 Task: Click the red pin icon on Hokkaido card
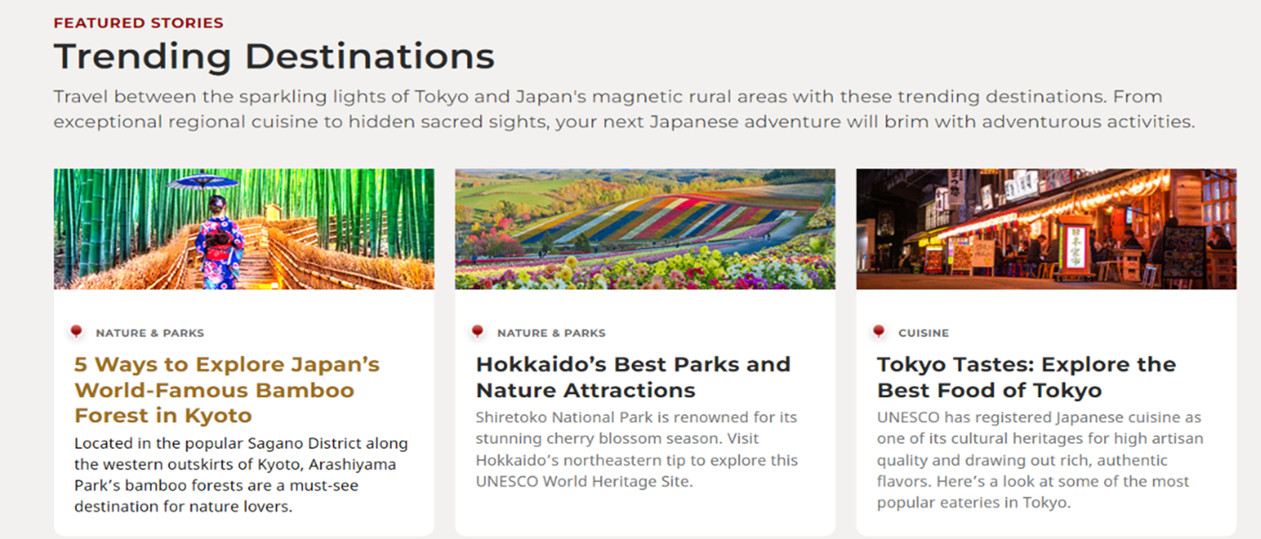coord(477,331)
